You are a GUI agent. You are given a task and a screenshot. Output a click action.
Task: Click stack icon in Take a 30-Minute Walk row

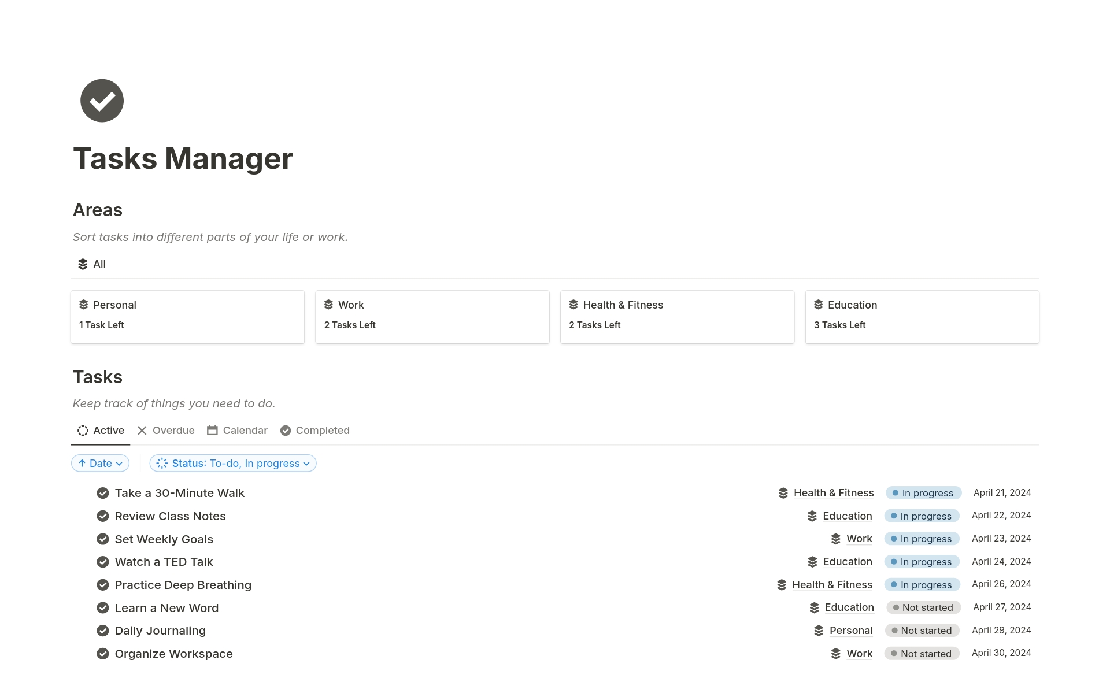click(783, 493)
